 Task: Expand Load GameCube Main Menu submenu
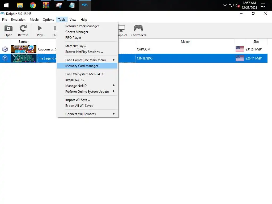[87, 60]
